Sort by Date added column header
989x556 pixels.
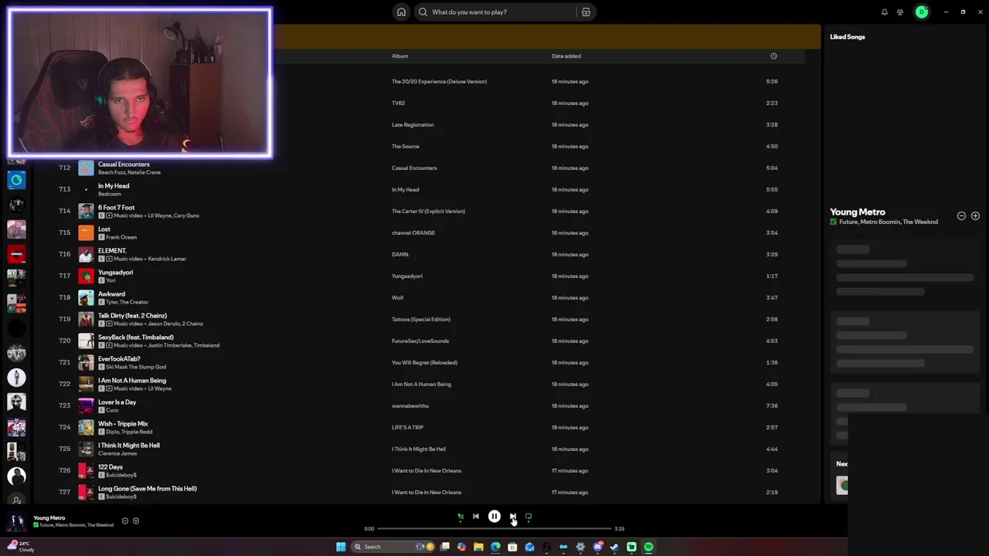[x=566, y=56]
